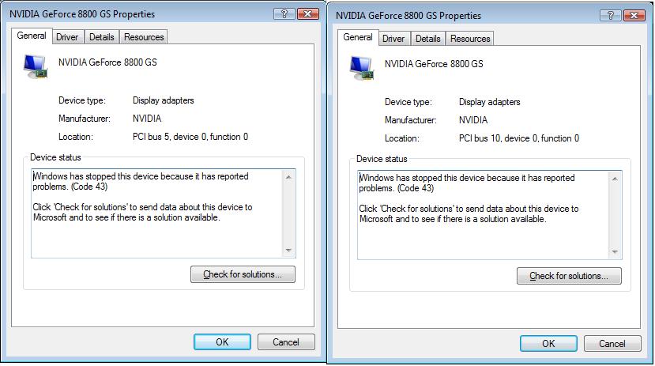Cancel the left properties dialog
Screen dimensions: 655x366
pyautogui.click(x=286, y=341)
